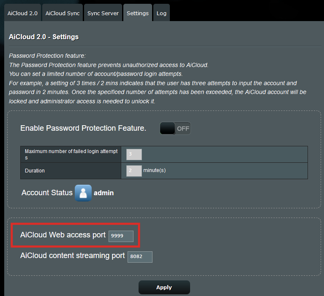Click the content streaming port field
324x296 pixels.
point(140,257)
